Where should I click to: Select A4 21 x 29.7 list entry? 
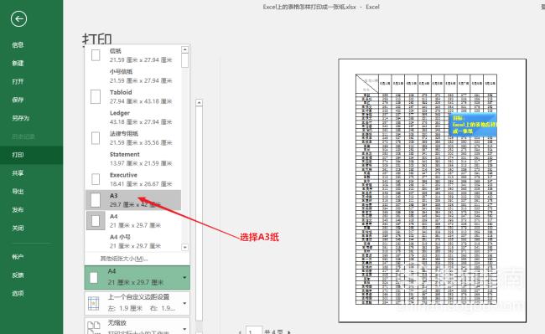coord(133,221)
